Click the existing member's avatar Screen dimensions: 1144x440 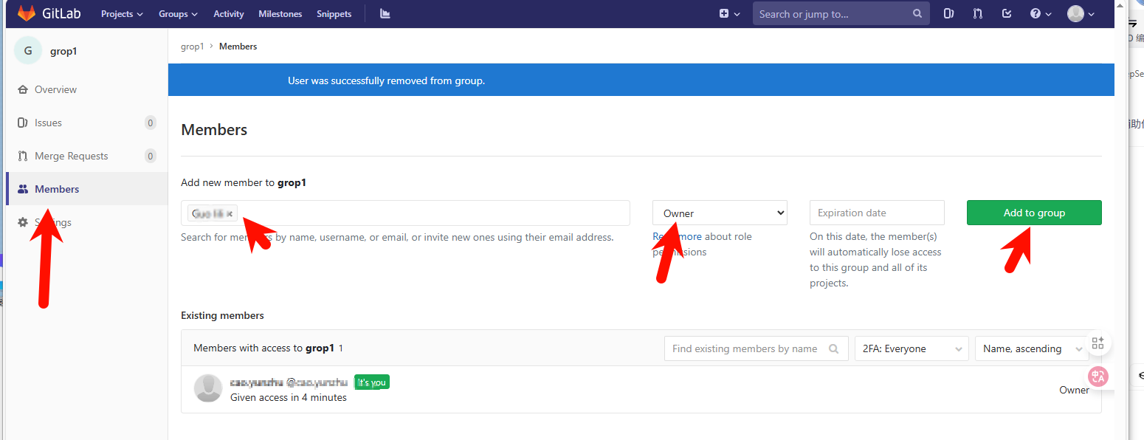coord(208,388)
